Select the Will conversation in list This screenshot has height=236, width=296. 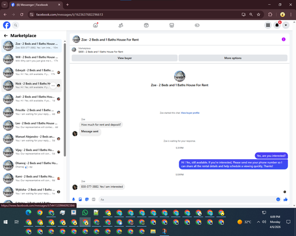pos(31,59)
